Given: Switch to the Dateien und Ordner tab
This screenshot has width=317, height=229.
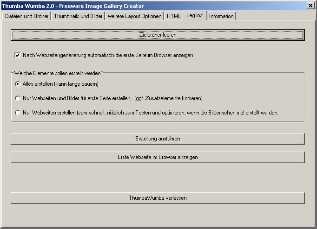Looking at the screenshot, I should pos(26,16).
